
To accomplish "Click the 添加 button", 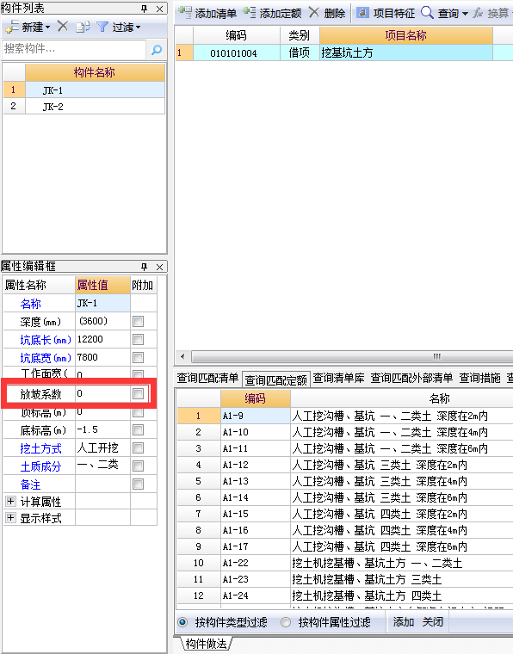I will point(404,622).
